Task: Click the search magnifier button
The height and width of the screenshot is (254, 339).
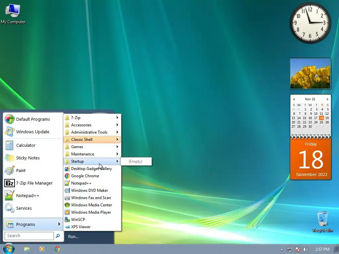Action: click(x=58, y=236)
